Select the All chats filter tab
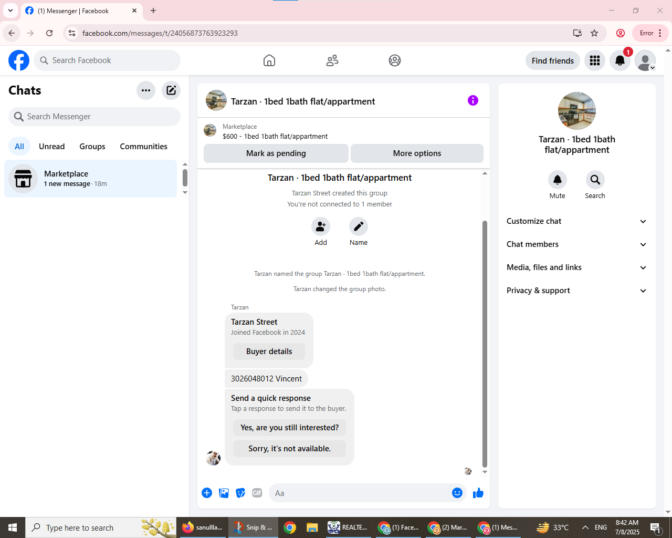The image size is (672, 538). point(19,147)
